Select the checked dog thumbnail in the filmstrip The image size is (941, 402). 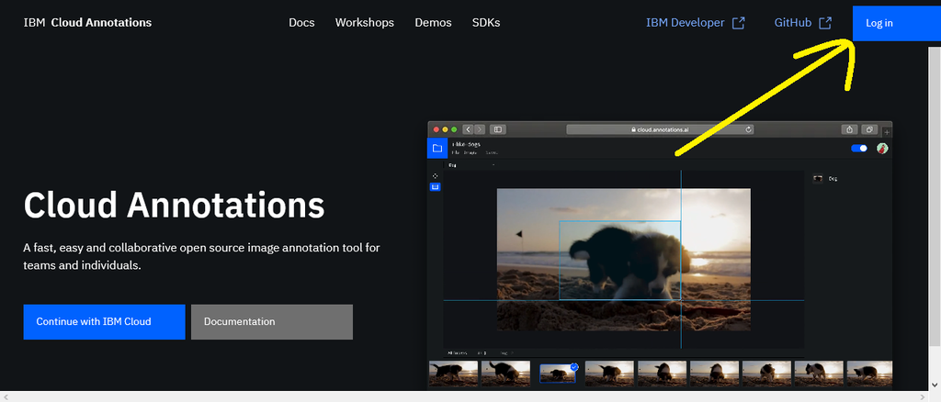559,373
